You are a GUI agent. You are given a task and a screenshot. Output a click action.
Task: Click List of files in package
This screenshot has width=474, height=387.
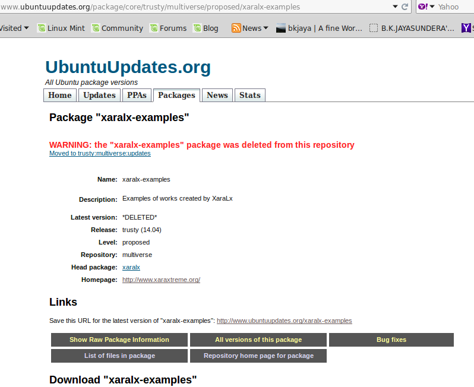119,356
